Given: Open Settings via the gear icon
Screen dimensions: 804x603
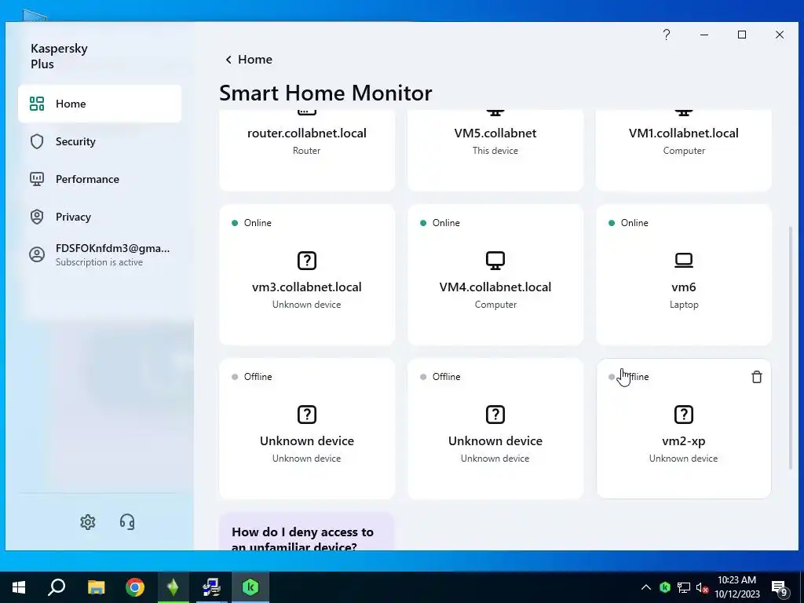Looking at the screenshot, I should click(x=88, y=522).
